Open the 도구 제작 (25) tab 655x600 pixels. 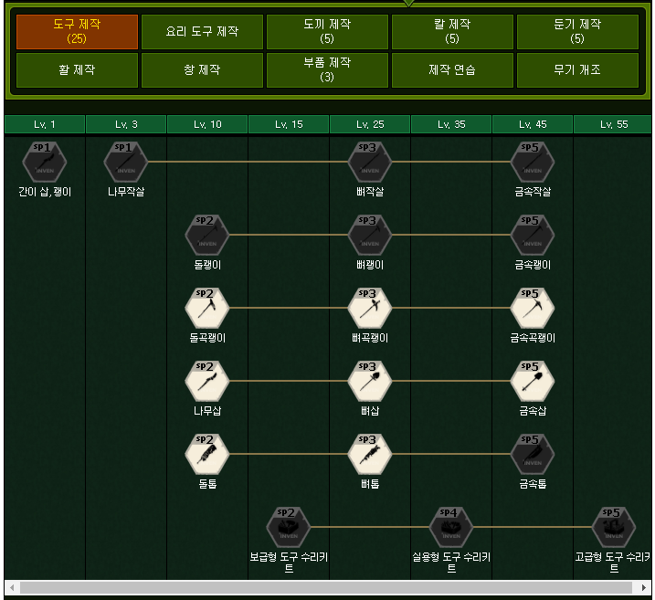(x=77, y=32)
